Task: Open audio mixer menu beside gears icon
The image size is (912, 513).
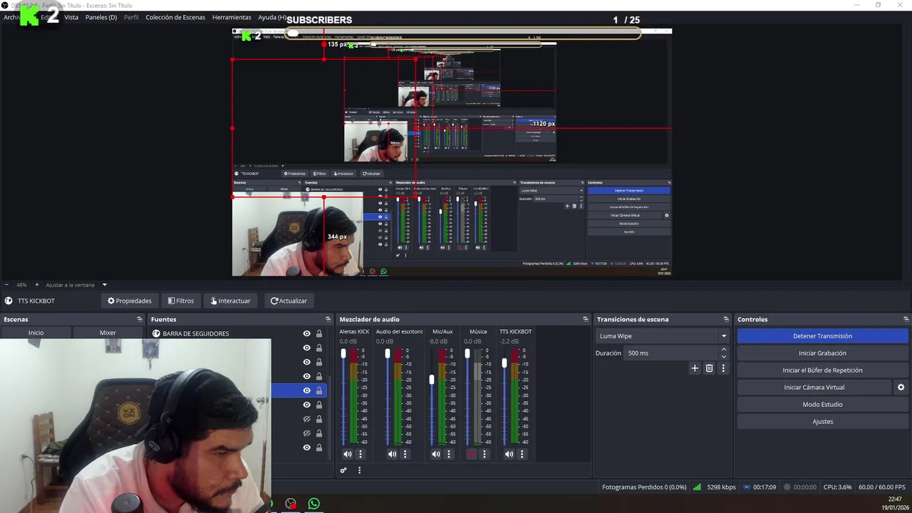Action: tap(359, 470)
